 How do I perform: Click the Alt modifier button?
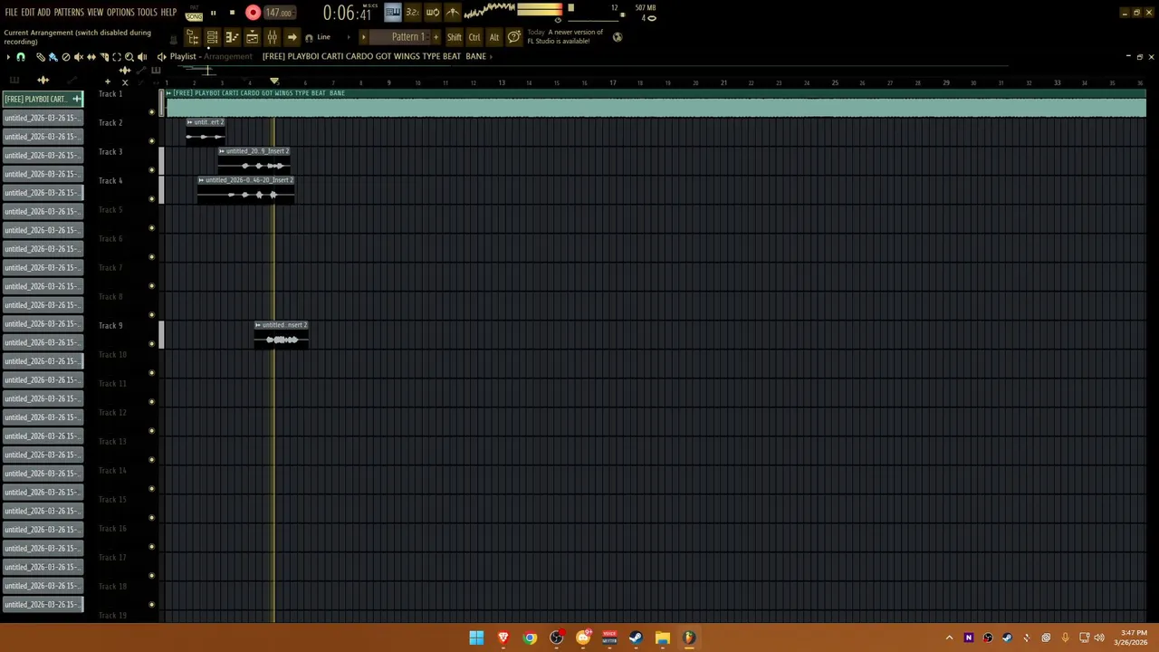tap(494, 37)
